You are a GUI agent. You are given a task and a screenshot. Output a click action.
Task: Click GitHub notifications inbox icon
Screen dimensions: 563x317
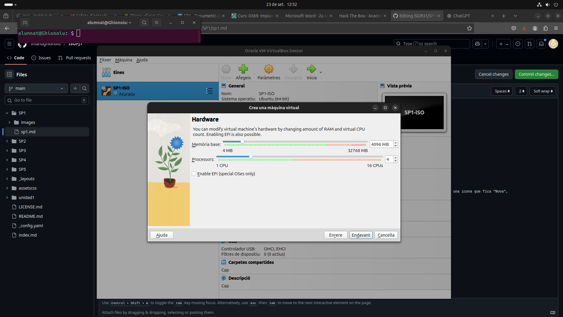(541, 44)
